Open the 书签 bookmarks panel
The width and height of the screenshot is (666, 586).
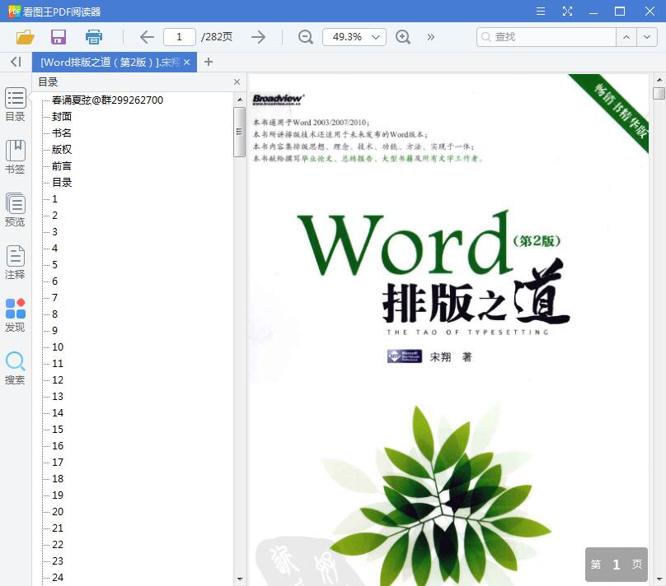point(16,157)
